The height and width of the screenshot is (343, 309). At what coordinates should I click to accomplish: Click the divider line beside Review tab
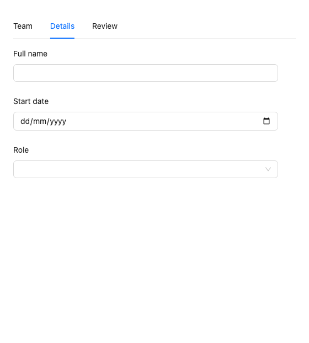click(x=206, y=38)
